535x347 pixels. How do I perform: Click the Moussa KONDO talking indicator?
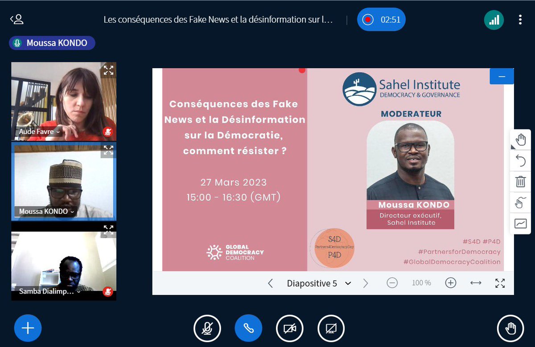tap(52, 43)
